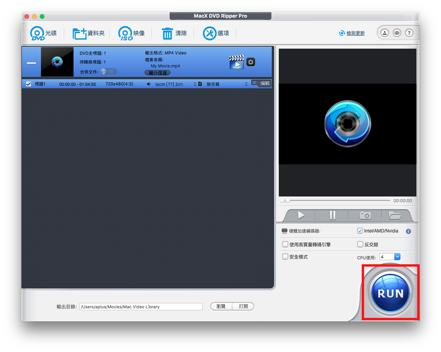Toggle the 合併文件 merge switch

pos(109,72)
